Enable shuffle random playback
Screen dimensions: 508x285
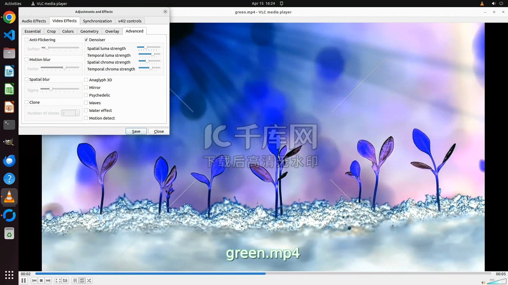[x=89, y=281]
